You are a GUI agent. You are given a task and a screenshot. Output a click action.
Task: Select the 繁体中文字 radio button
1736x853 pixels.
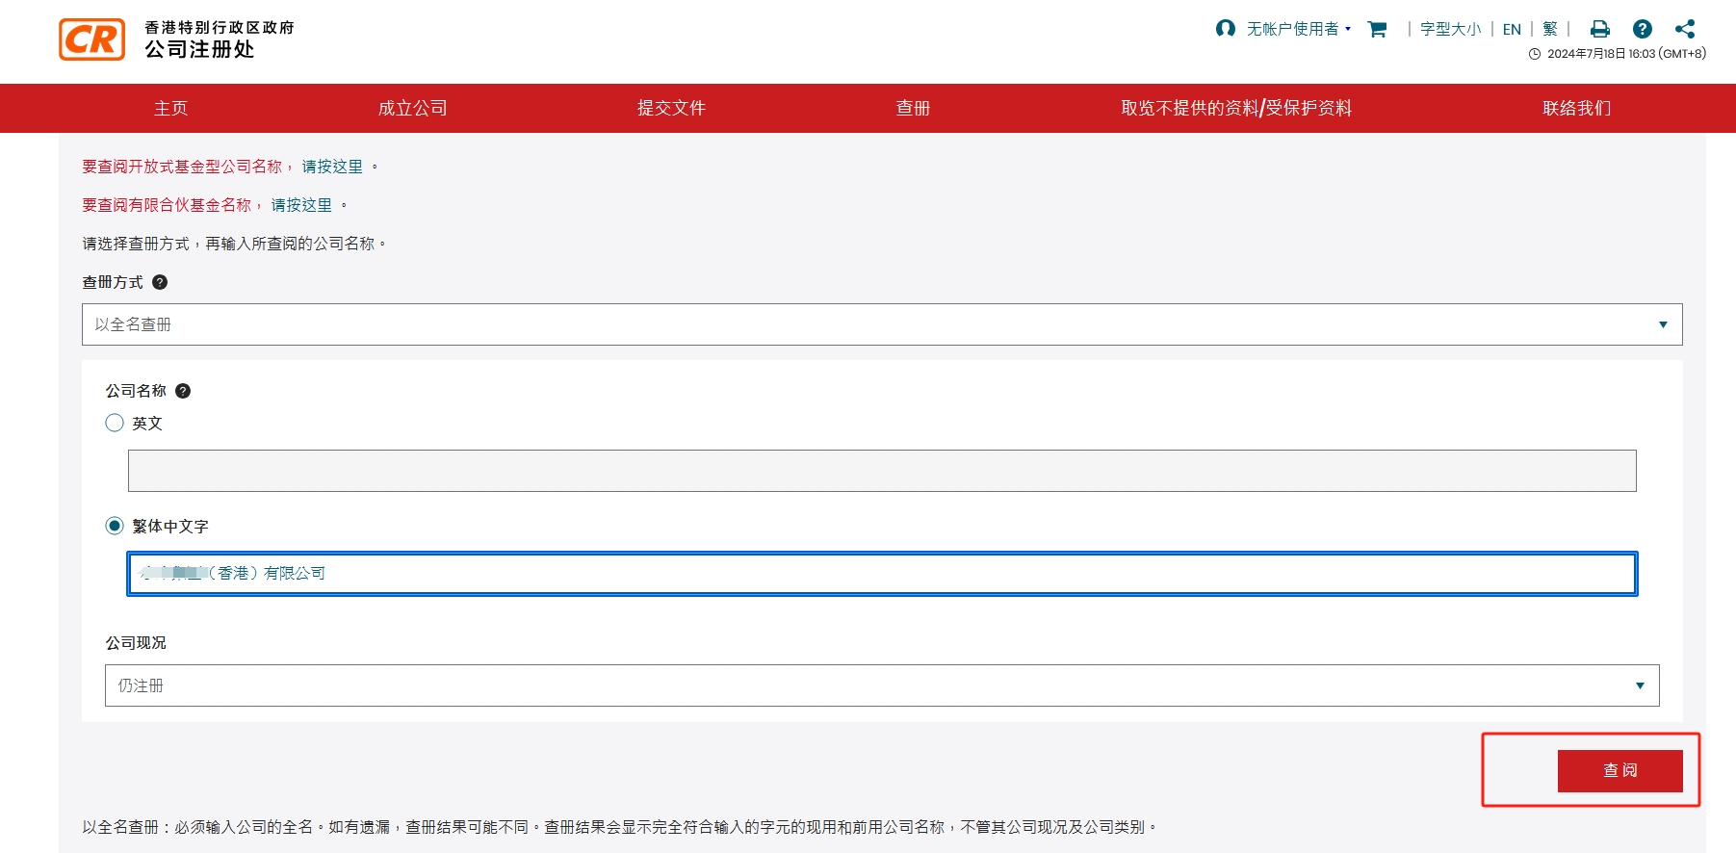pos(115,526)
